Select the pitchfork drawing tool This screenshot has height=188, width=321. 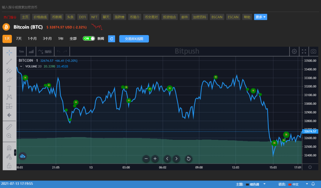(x=9, y=70)
